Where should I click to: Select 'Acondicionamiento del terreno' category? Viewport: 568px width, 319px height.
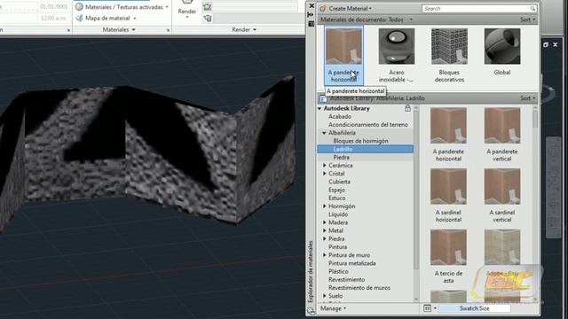(x=368, y=124)
